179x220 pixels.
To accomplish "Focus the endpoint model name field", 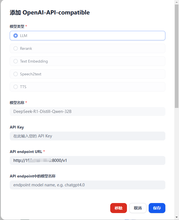I will (87, 185).
